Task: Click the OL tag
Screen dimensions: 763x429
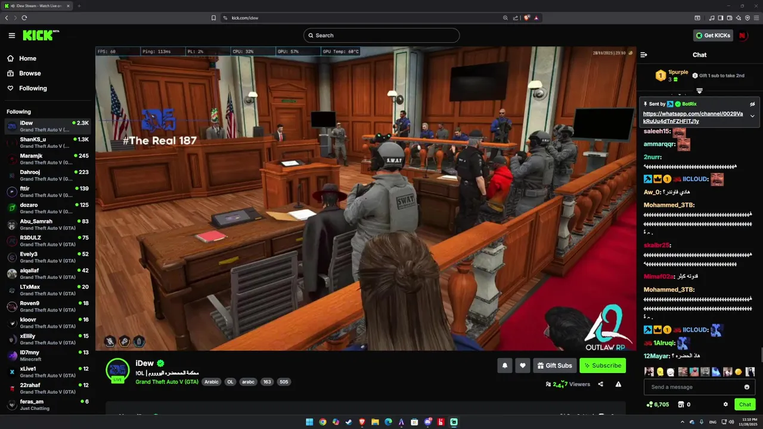Action: (x=230, y=382)
